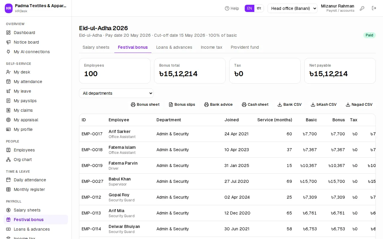Click the sign-out arrow icon

[x=374, y=8]
